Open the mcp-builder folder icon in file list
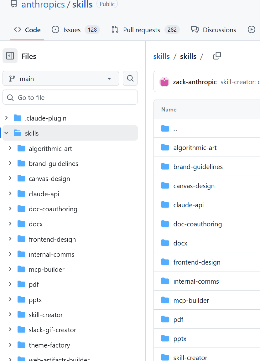Screen dimensions: 260x361 pyautogui.click(x=165, y=300)
